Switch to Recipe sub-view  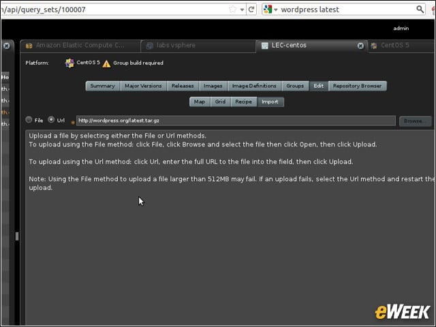point(244,102)
